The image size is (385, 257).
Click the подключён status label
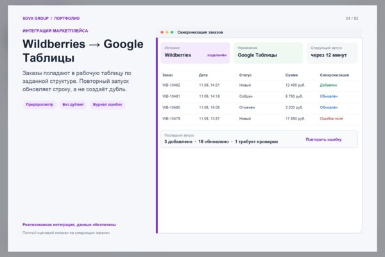tap(217, 55)
